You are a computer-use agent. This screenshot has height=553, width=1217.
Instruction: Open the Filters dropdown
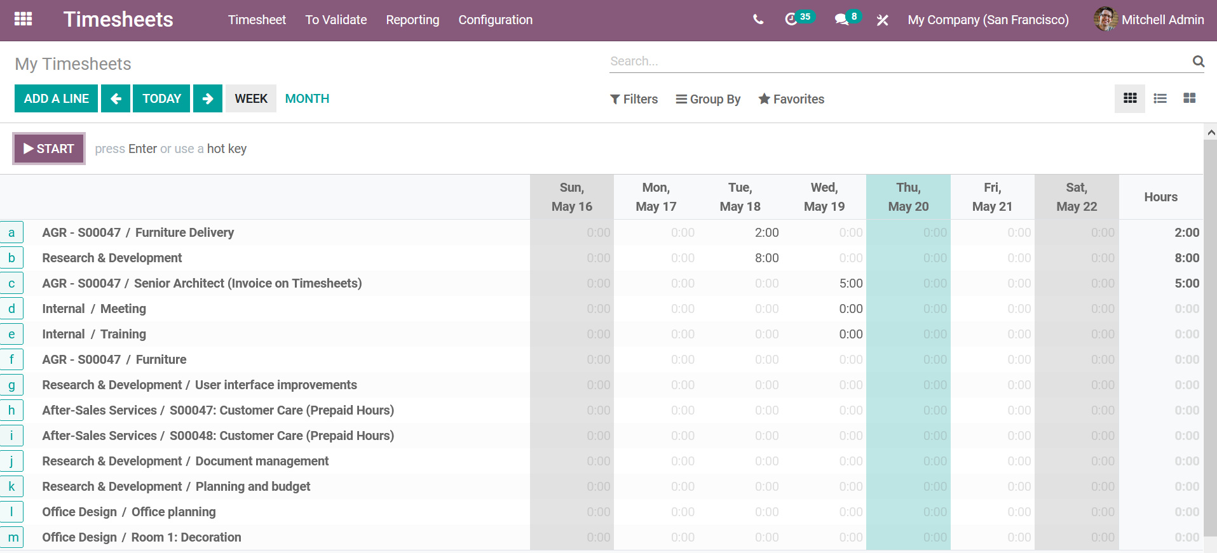click(x=634, y=99)
